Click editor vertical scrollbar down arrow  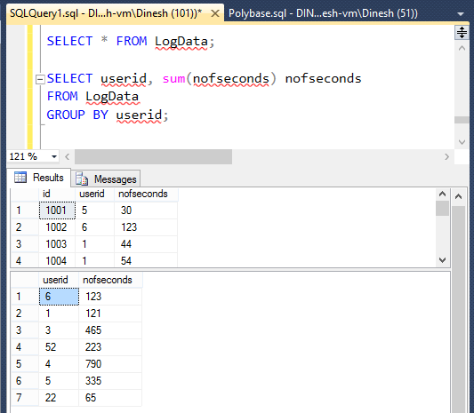coord(462,141)
